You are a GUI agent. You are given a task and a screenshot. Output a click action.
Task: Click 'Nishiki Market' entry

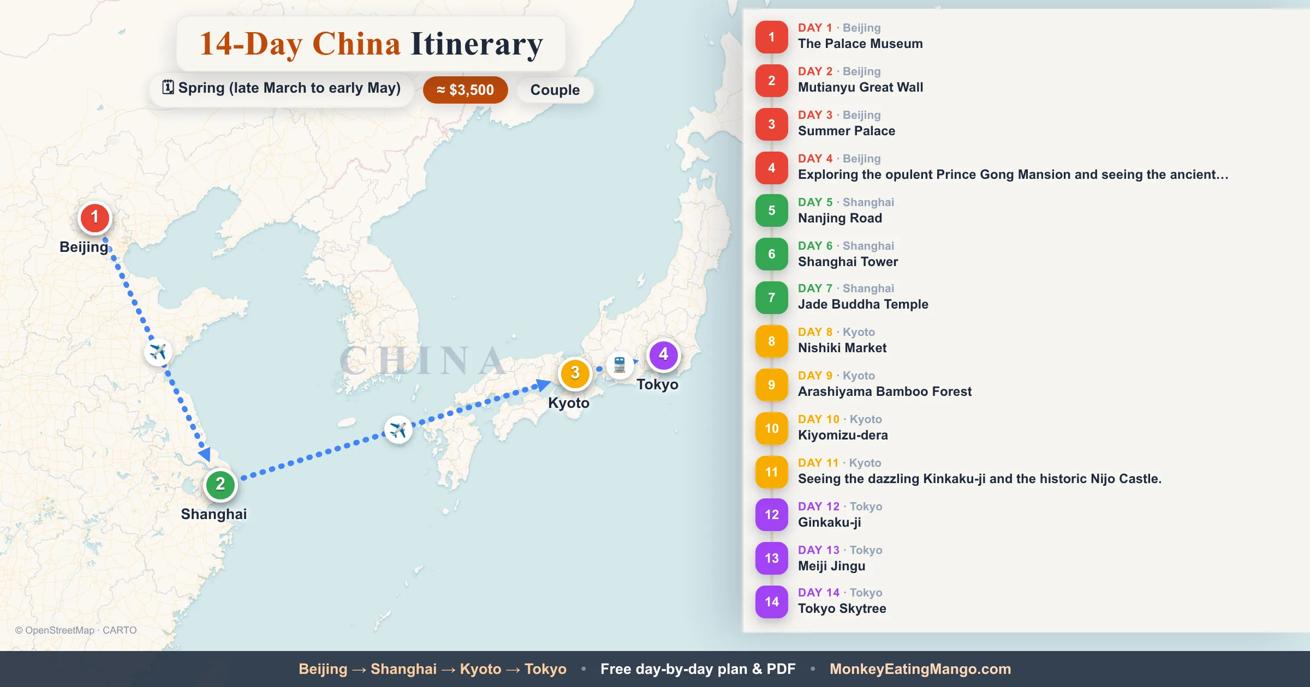tap(842, 348)
